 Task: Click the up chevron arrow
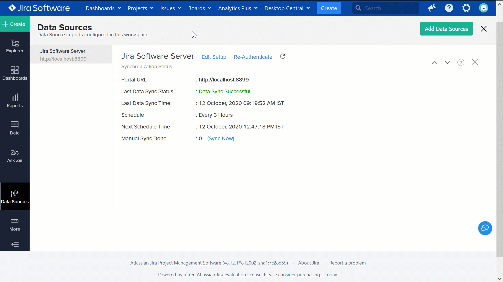coord(435,63)
